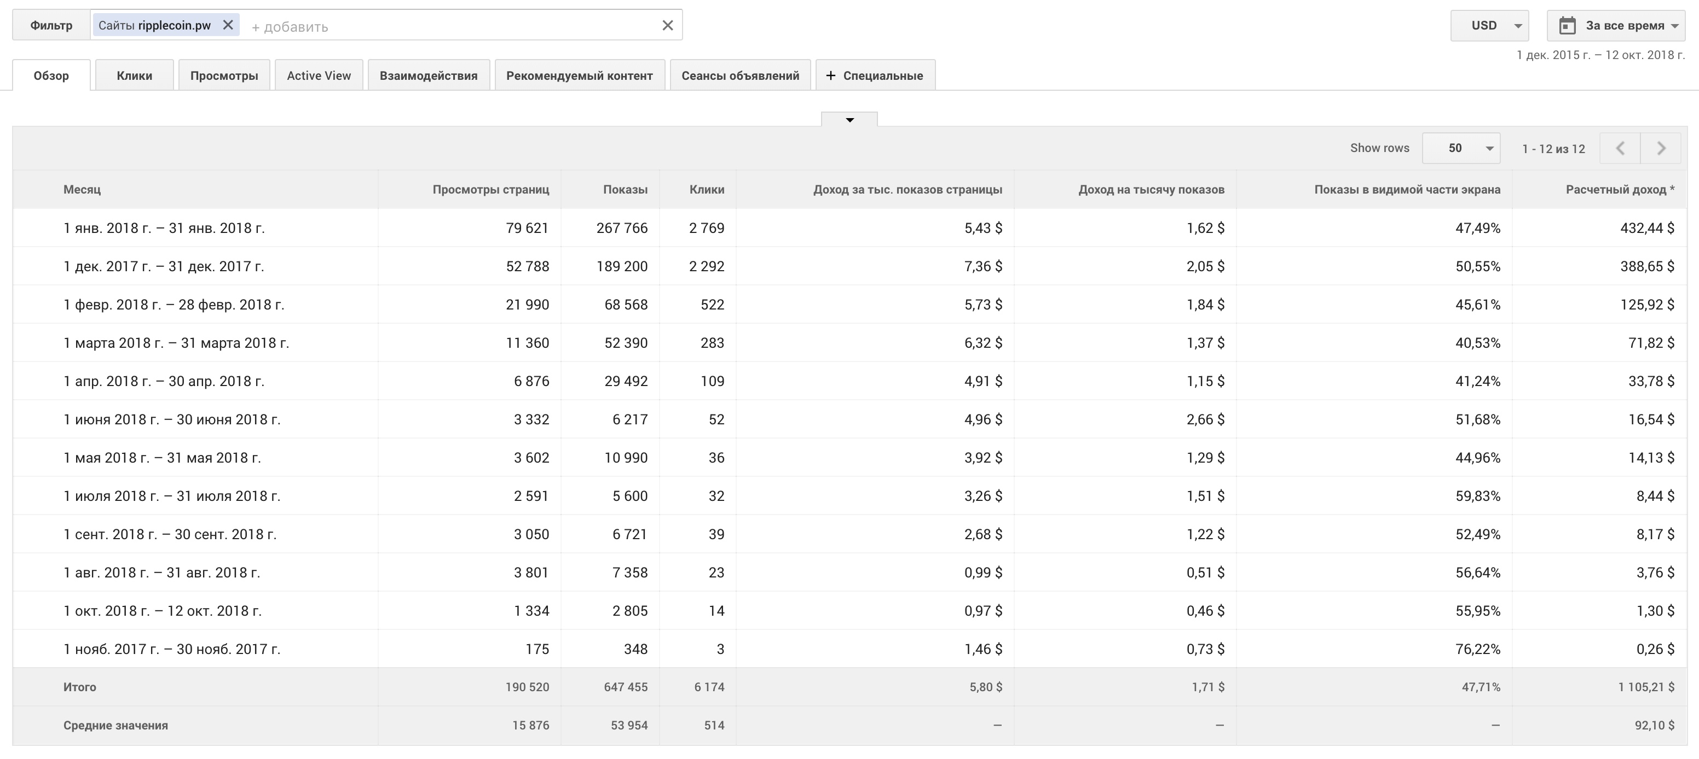
Task: Go to next page of results
Action: (1661, 148)
